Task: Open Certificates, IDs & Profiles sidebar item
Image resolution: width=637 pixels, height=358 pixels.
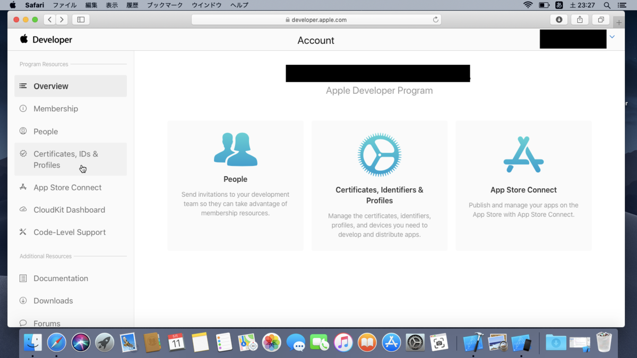Action: pyautogui.click(x=71, y=159)
